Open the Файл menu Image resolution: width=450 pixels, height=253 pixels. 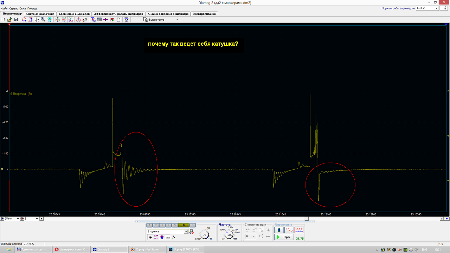click(4, 8)
